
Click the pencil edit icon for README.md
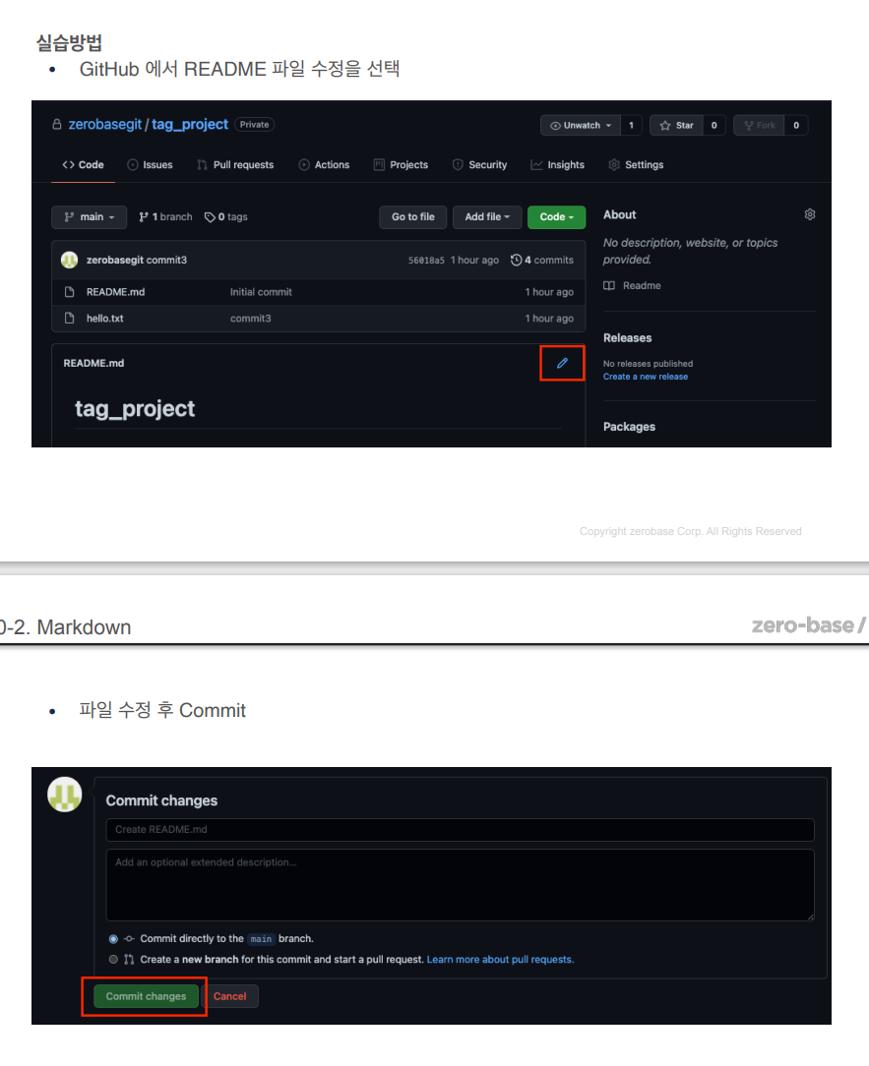[x=562, y=363]
